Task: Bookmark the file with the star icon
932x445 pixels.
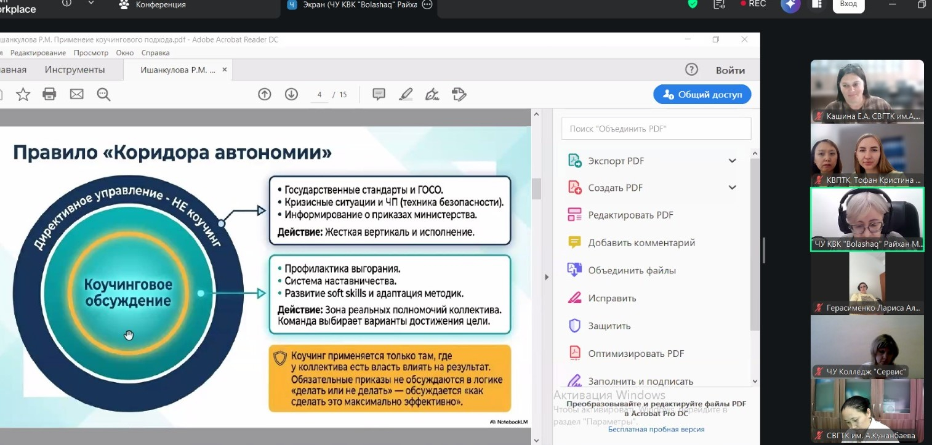Action: 23,94
